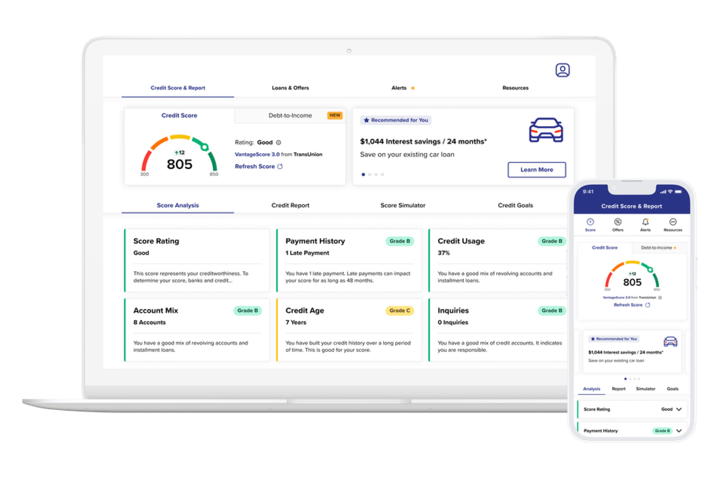
Task: Open the Credit Score & Report tab
Action: tap(178, 88)
